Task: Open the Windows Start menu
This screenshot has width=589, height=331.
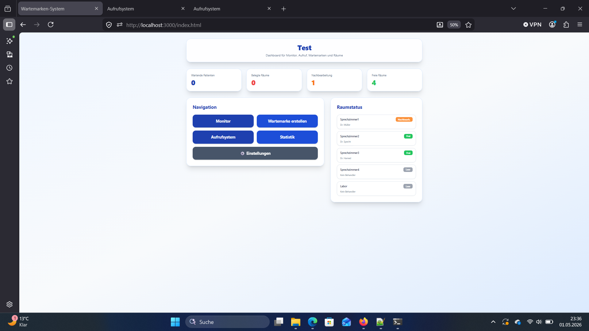Action: coord(175,322)
